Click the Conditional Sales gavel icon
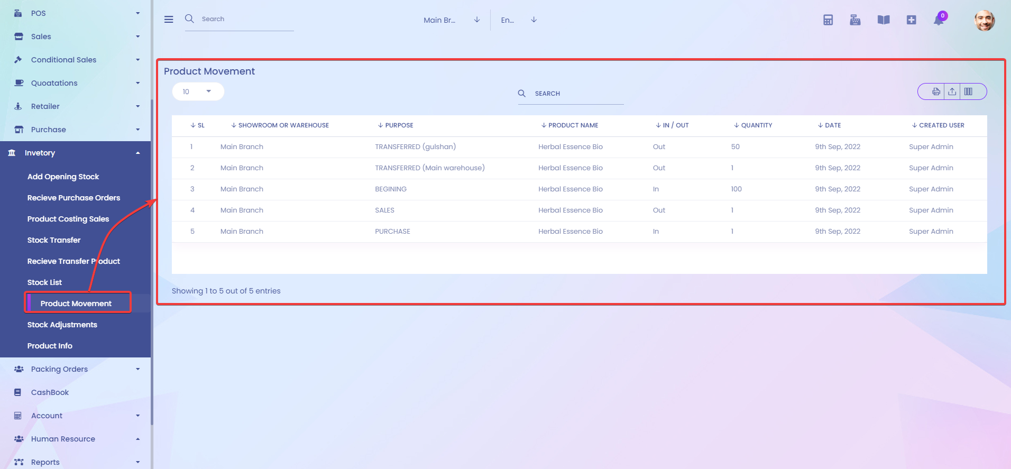Image resolution: width=1011 pixels, height=469 pixels. pos(18,60)
